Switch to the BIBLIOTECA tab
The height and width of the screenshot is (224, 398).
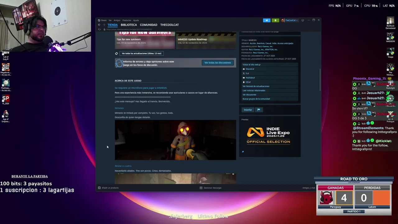pos(129,25)
